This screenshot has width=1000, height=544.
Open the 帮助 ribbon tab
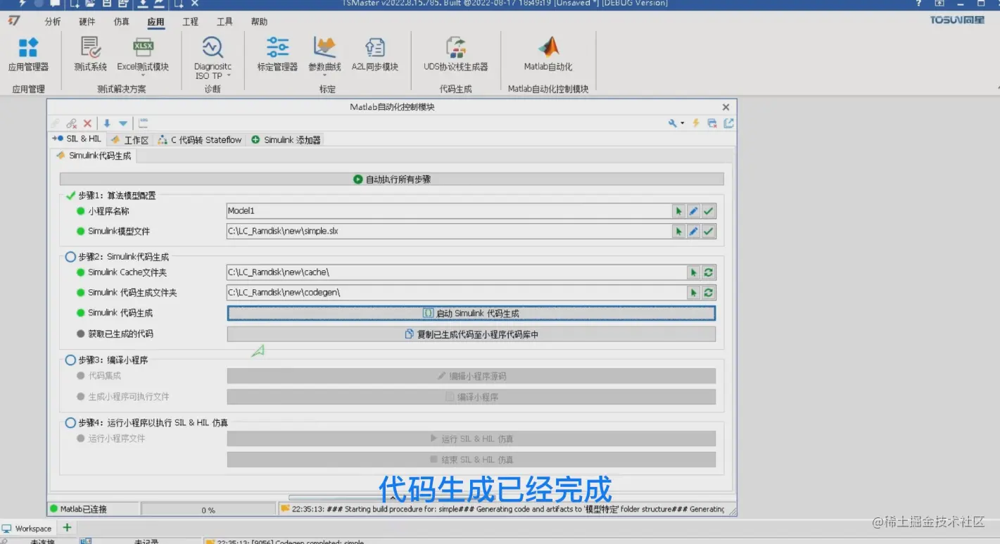click(259, 22)
